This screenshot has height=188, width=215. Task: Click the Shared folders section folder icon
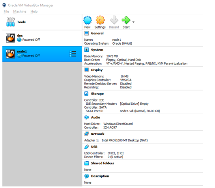point(86,163)
